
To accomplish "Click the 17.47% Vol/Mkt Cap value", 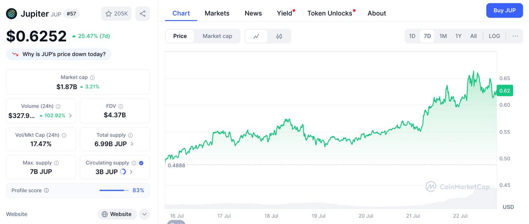I will 41,144.
